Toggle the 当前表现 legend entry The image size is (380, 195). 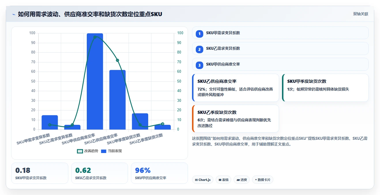(x=111, y=151)
